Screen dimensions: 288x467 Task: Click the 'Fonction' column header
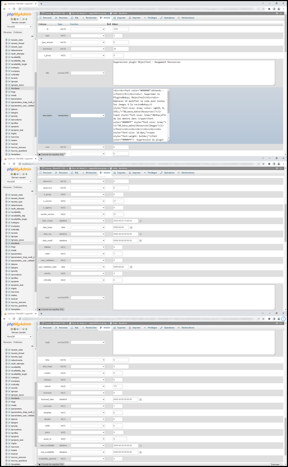(x=74, y=24)
